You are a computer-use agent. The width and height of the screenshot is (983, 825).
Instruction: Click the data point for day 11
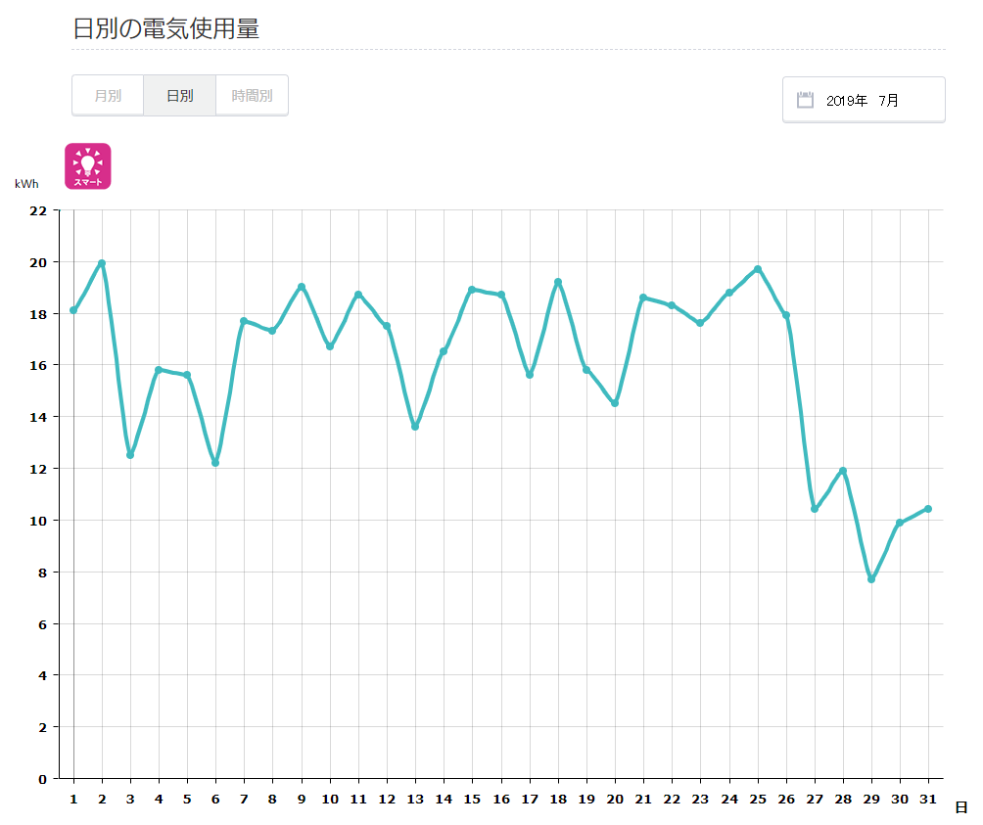358,295
